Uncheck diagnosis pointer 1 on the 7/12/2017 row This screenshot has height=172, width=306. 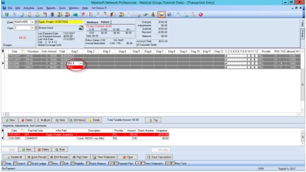[x=226, y=56]
